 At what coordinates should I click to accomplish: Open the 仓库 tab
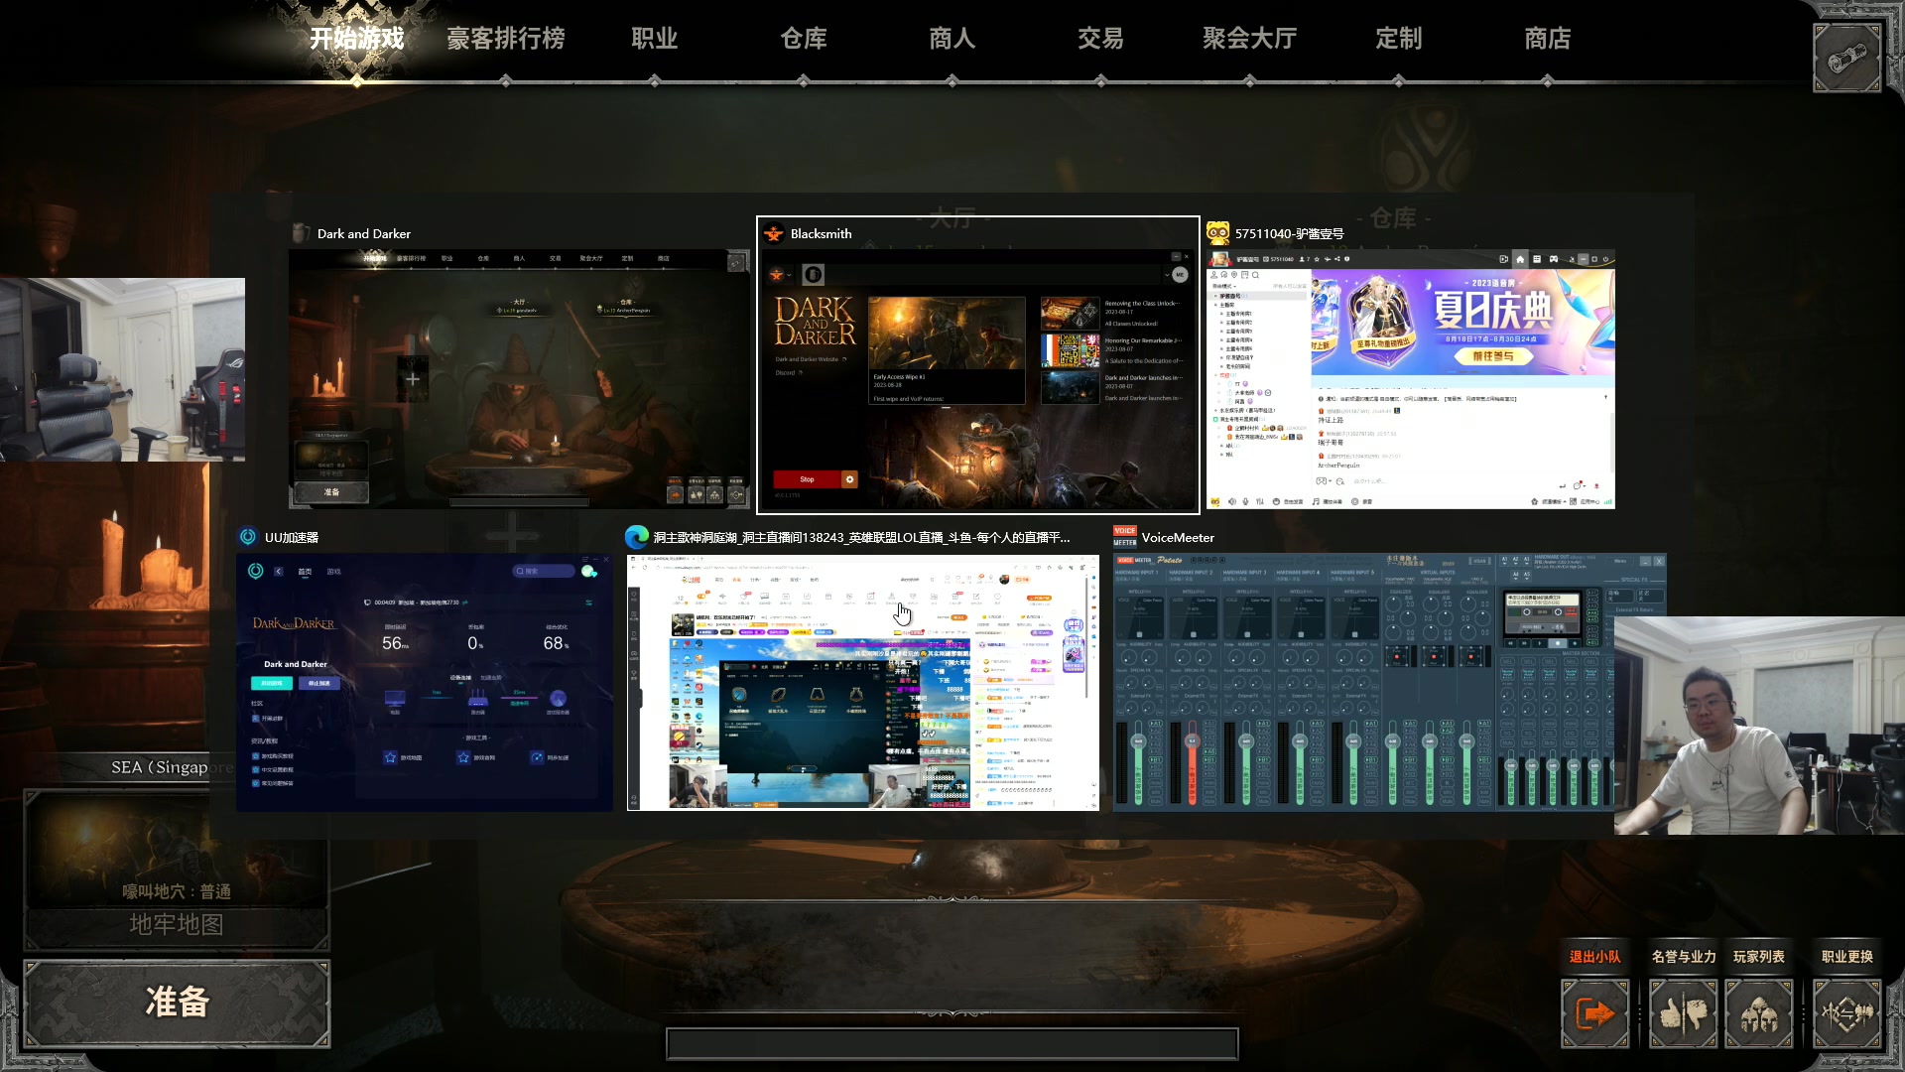[803, 39]
